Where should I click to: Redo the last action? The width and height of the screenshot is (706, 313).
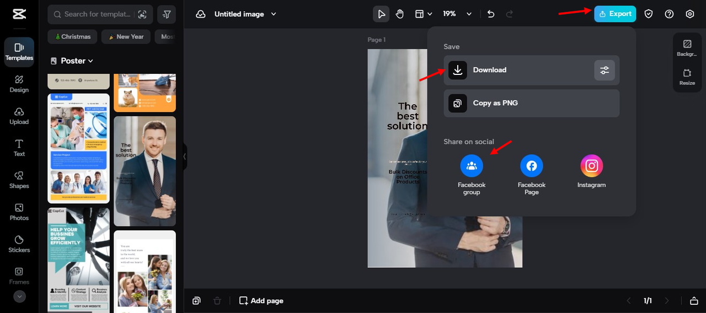tap(510, 14)
